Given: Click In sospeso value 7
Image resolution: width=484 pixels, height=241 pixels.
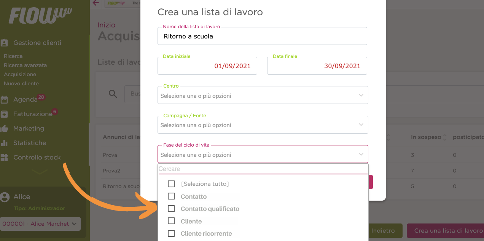Looking at the screenshot, I should pos(412,171).
